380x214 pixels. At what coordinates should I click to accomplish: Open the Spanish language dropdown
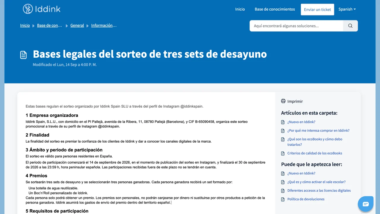click(347, 9)
